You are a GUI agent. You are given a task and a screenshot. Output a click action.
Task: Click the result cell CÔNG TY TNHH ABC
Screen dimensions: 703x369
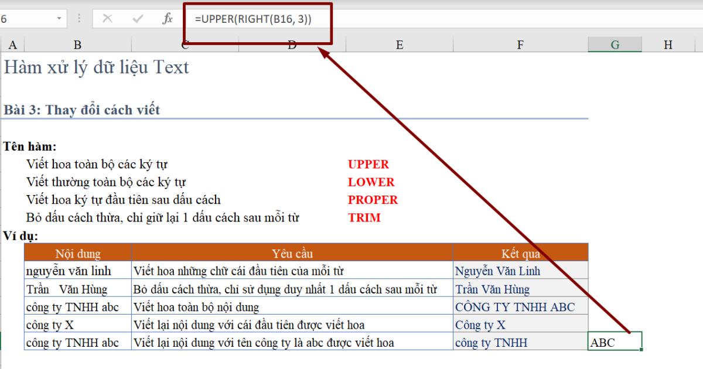coord(516,306)
